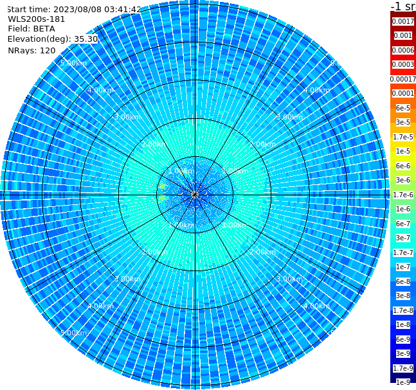Select the 0.001 colorbar label
The image size is (416, 390).
403,35
